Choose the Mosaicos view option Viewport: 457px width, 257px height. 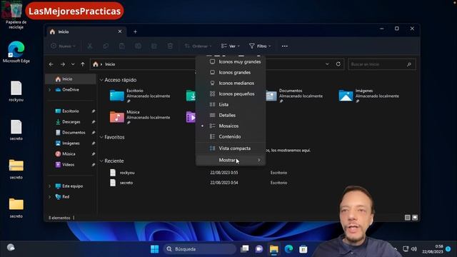click(x=231, y=126)
